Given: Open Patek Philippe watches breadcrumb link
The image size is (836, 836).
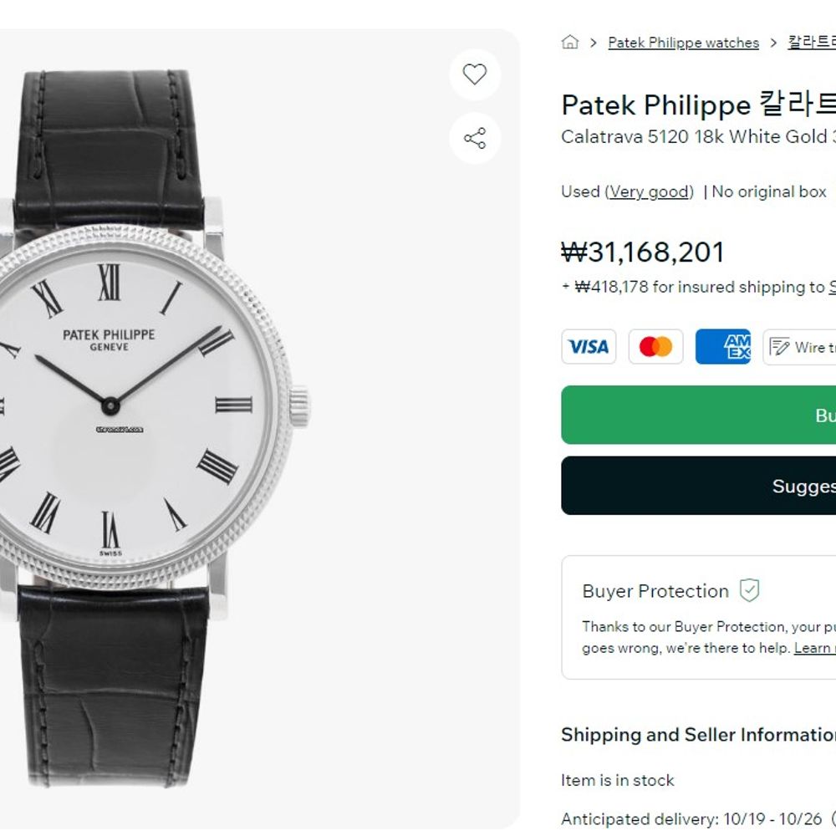Looking at the screenshot, I should point(683,43).
